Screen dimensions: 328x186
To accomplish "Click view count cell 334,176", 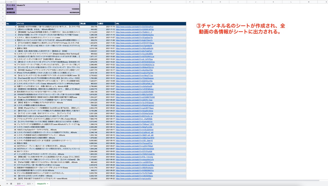I will pyautogui.click(x=88, y=27).
